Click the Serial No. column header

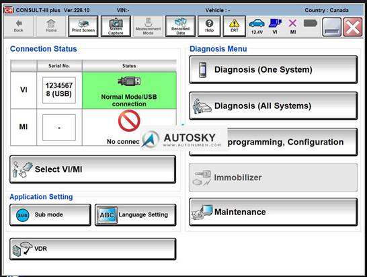(x=59, y=66)
